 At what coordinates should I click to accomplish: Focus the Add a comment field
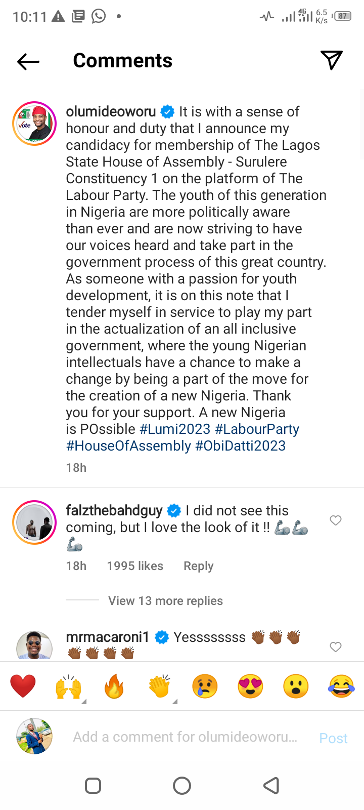[x=185, y=737]
